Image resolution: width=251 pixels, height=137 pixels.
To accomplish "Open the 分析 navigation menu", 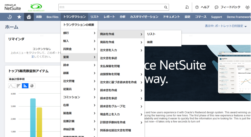I will click(123, 17).
